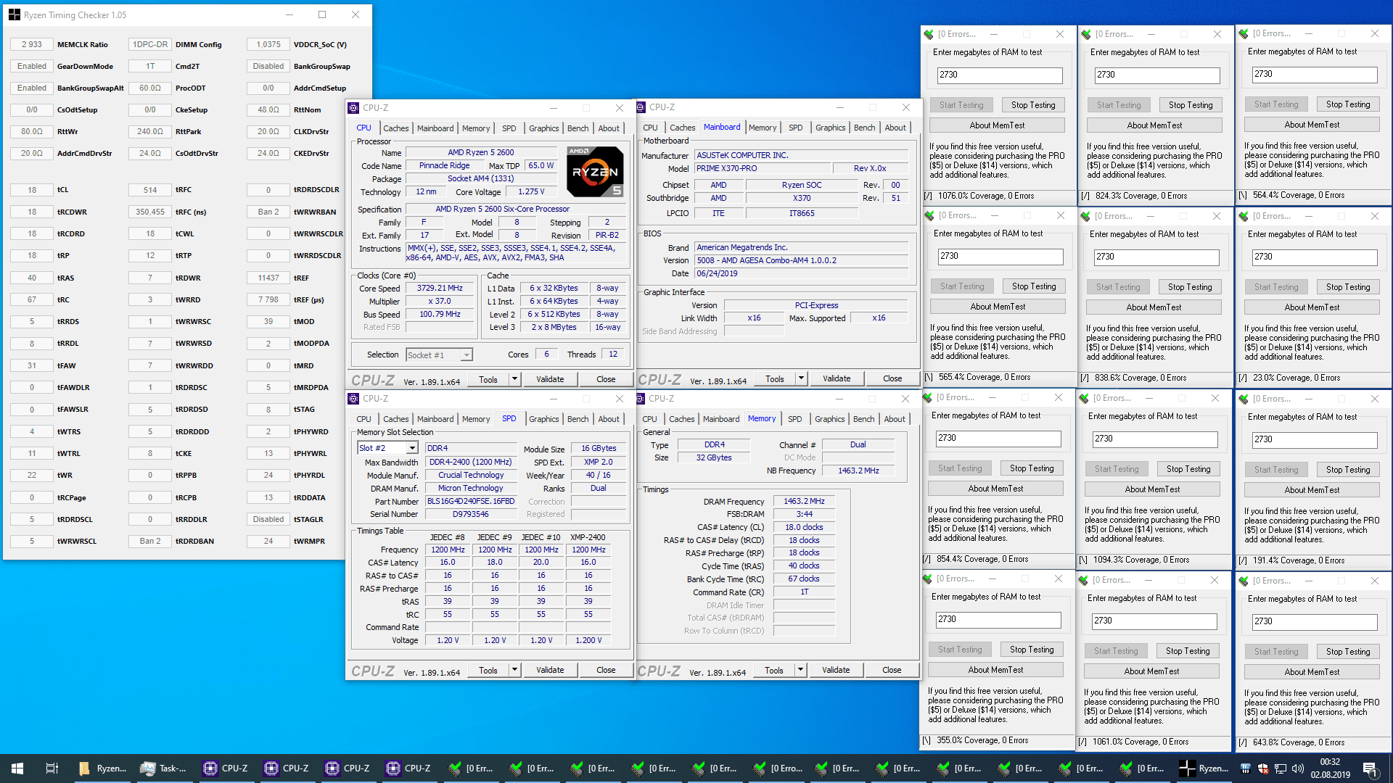1393x783 pixels.
Task: Click MemTest icon of the 824.3% coverage window
Action: tap(1086, 34)
